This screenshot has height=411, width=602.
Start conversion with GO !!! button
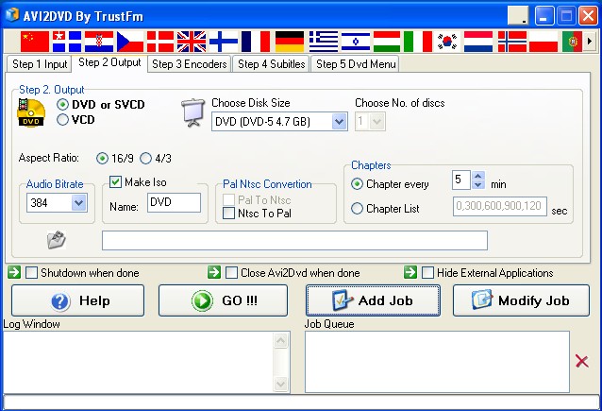pyautogui.click(x=223, y=300)
